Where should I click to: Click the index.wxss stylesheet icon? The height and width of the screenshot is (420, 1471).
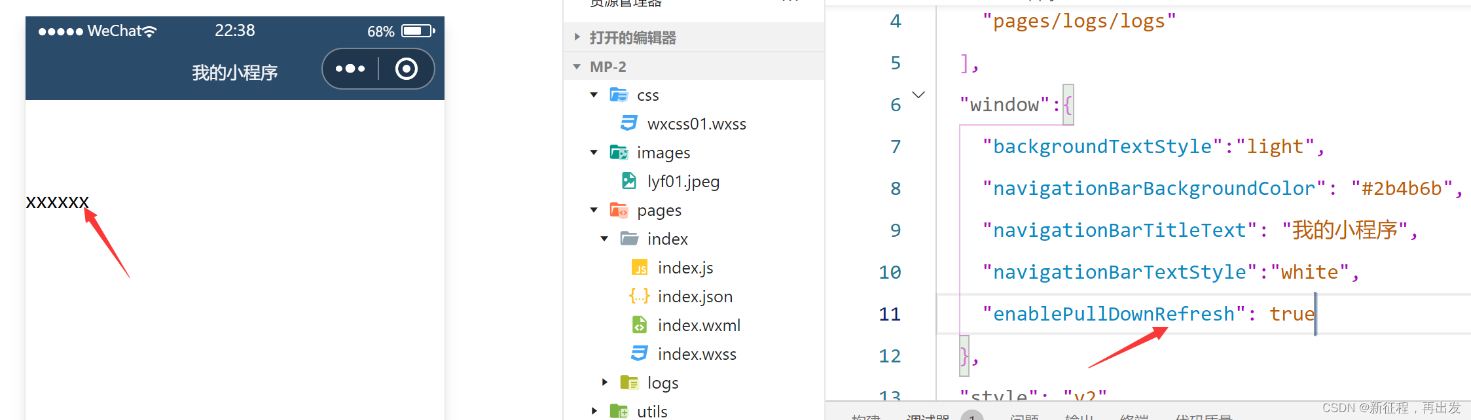point(640,353)
